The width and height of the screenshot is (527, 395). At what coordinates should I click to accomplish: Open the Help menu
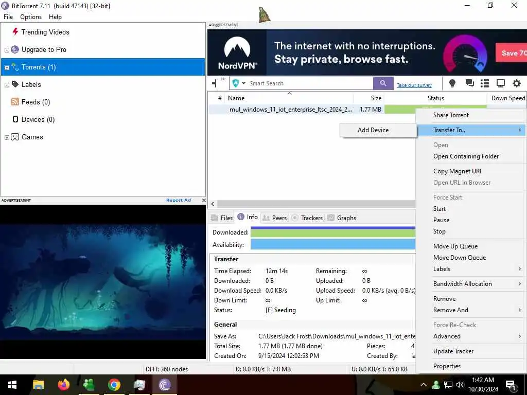click(x=55, y=17)
